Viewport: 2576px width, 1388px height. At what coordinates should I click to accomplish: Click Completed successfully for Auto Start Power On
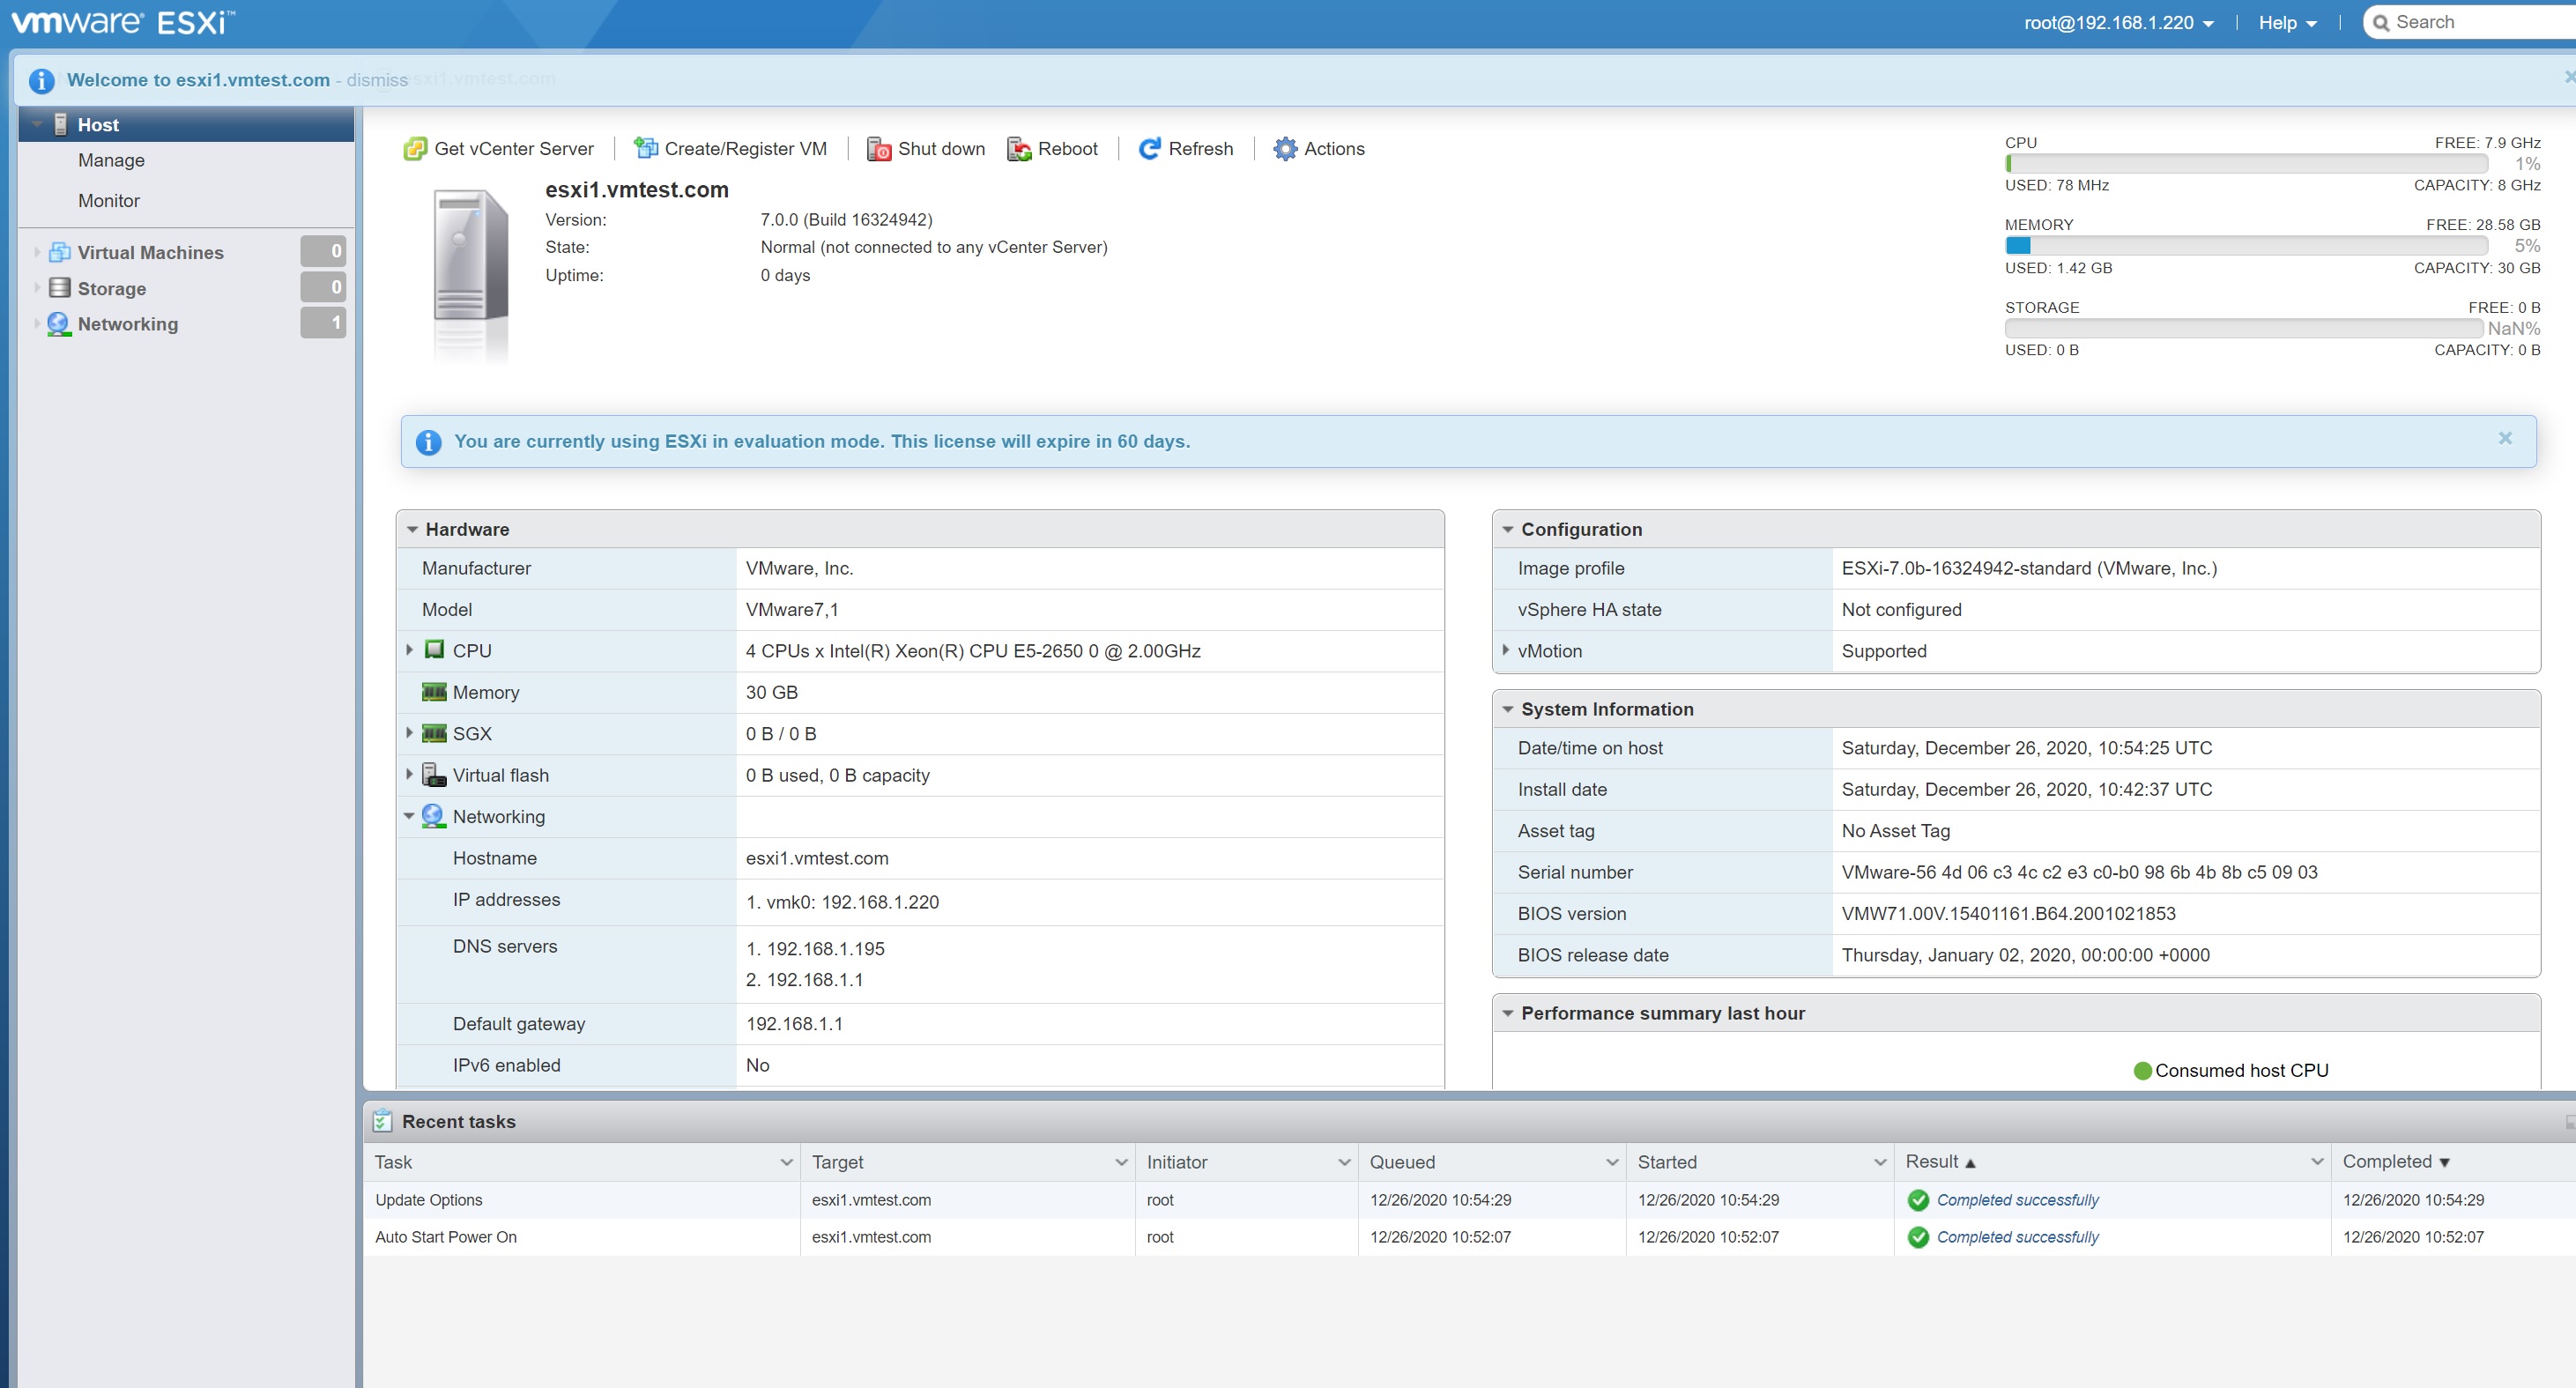[x=2017, y=1237]
